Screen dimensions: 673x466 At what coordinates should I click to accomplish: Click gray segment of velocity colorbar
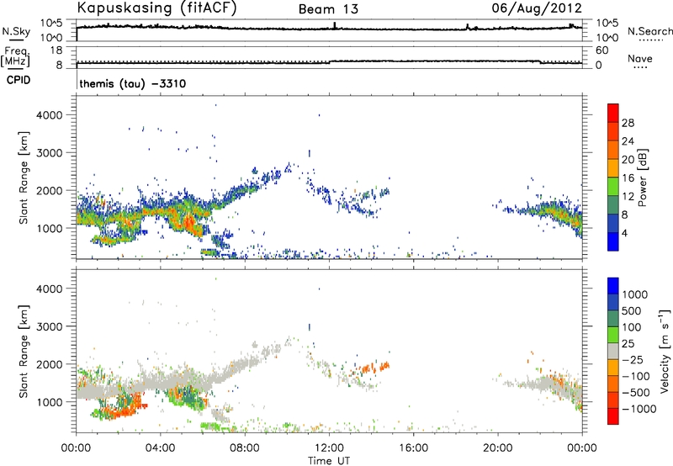(x=613, y=351)
